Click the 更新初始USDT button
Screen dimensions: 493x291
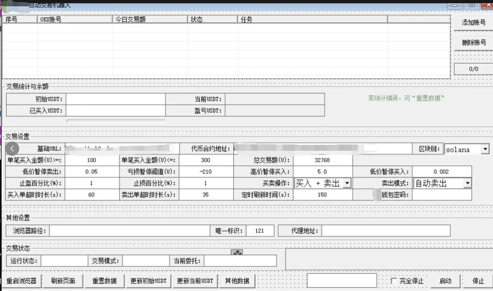149,281
